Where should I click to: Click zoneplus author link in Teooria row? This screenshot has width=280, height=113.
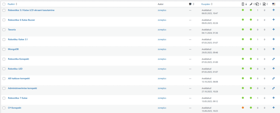(x=162, y=29)
